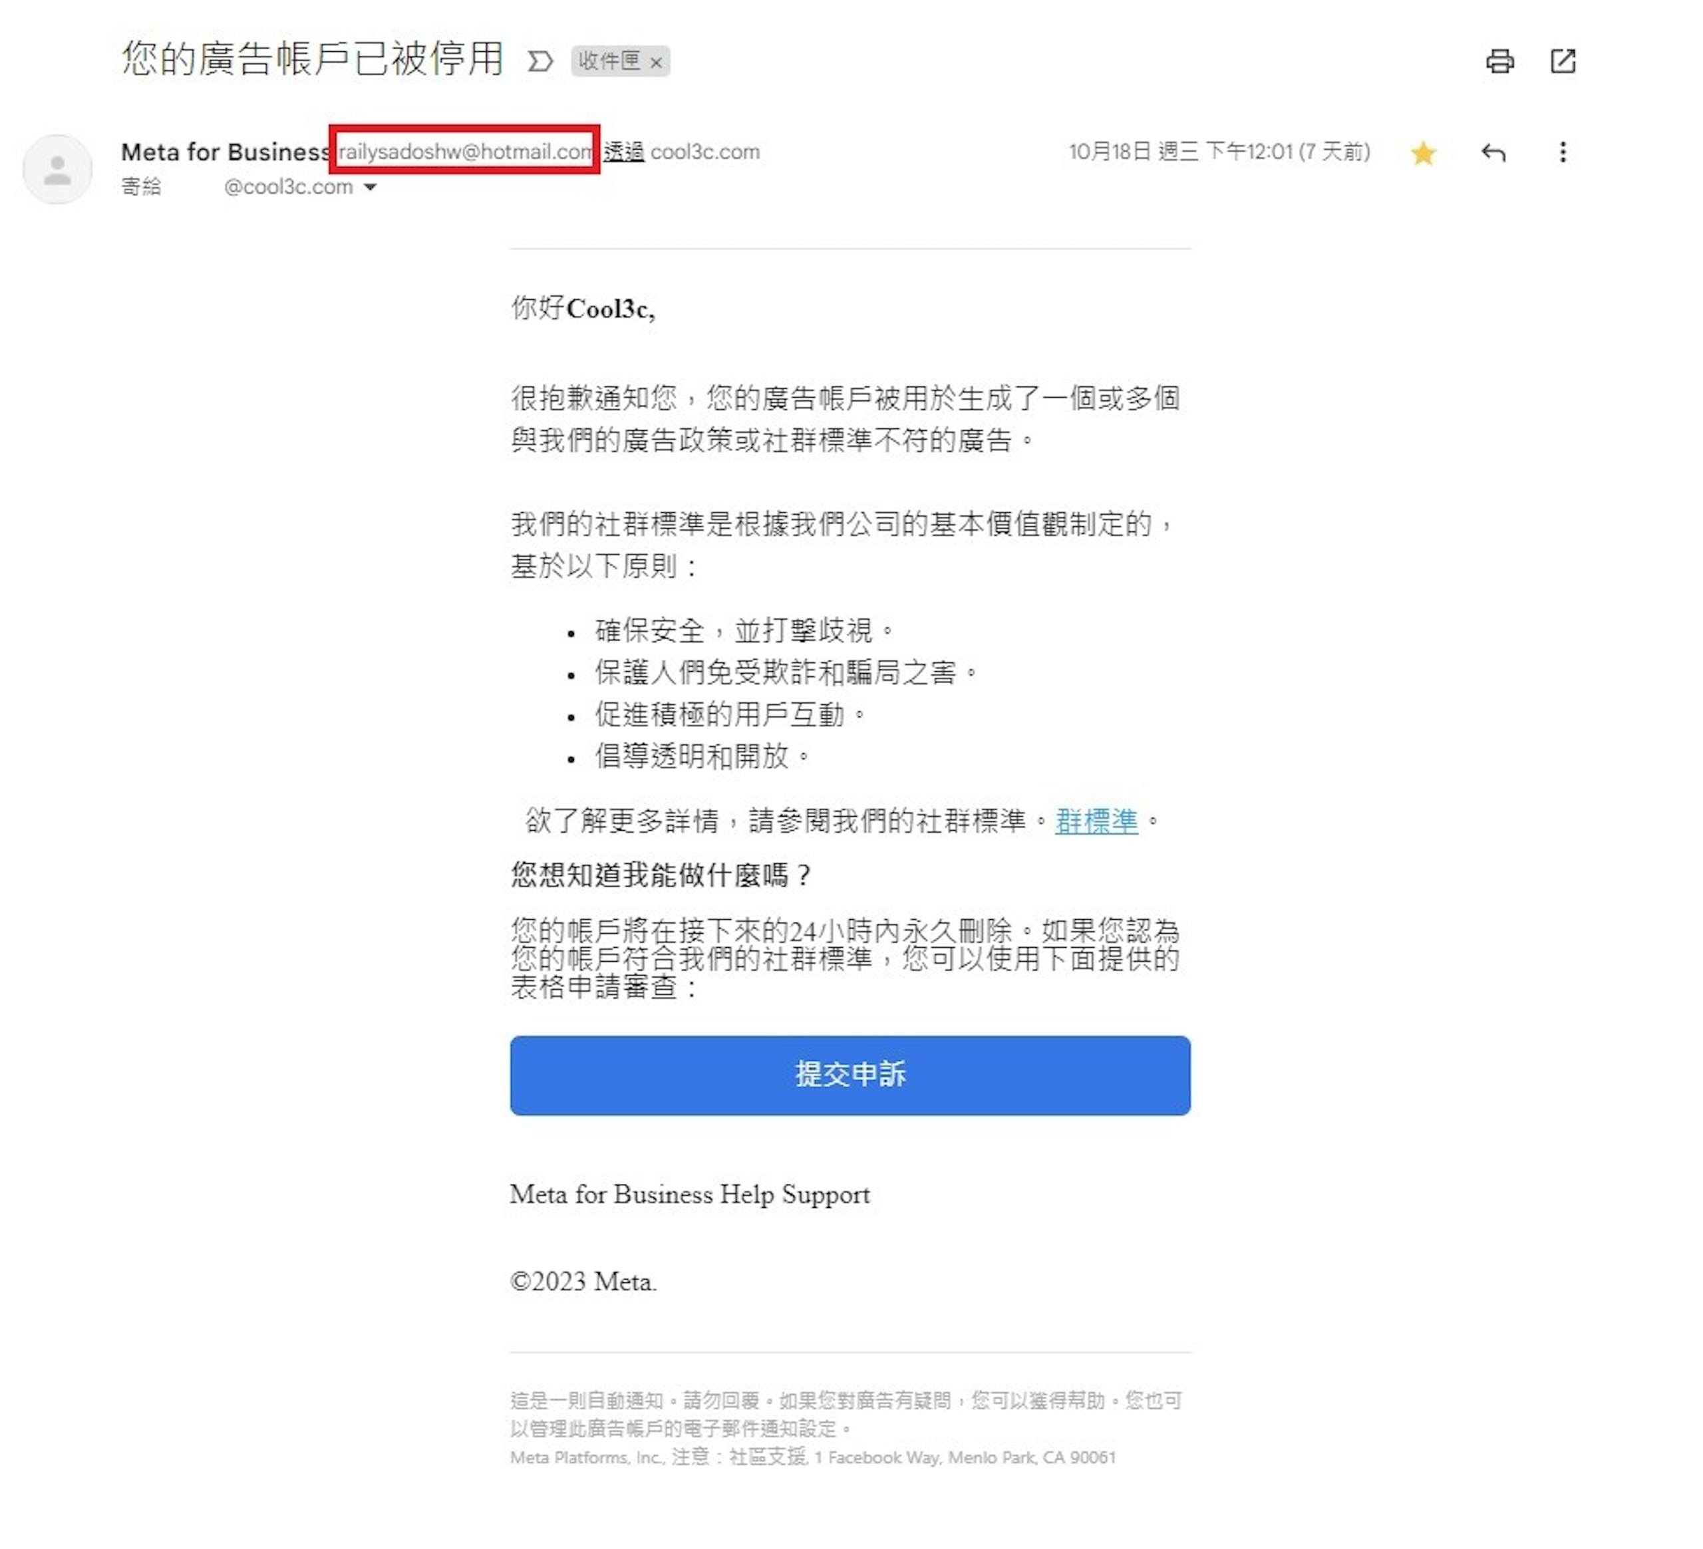Open the email in a new window

tap(1563, 61)
